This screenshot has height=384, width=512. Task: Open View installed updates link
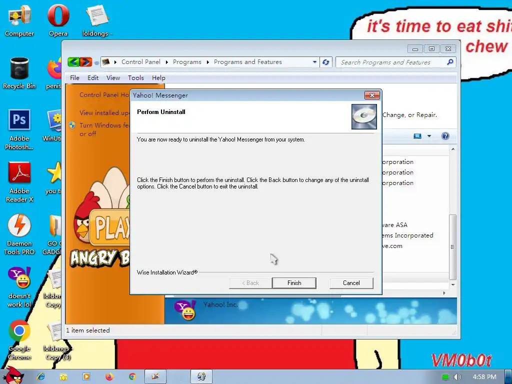point(104,112)
